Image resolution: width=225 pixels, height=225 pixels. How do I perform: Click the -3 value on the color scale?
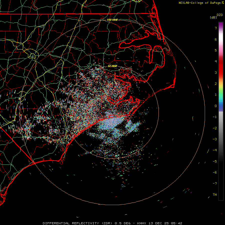pyautogui.click(x=215, y=139)
